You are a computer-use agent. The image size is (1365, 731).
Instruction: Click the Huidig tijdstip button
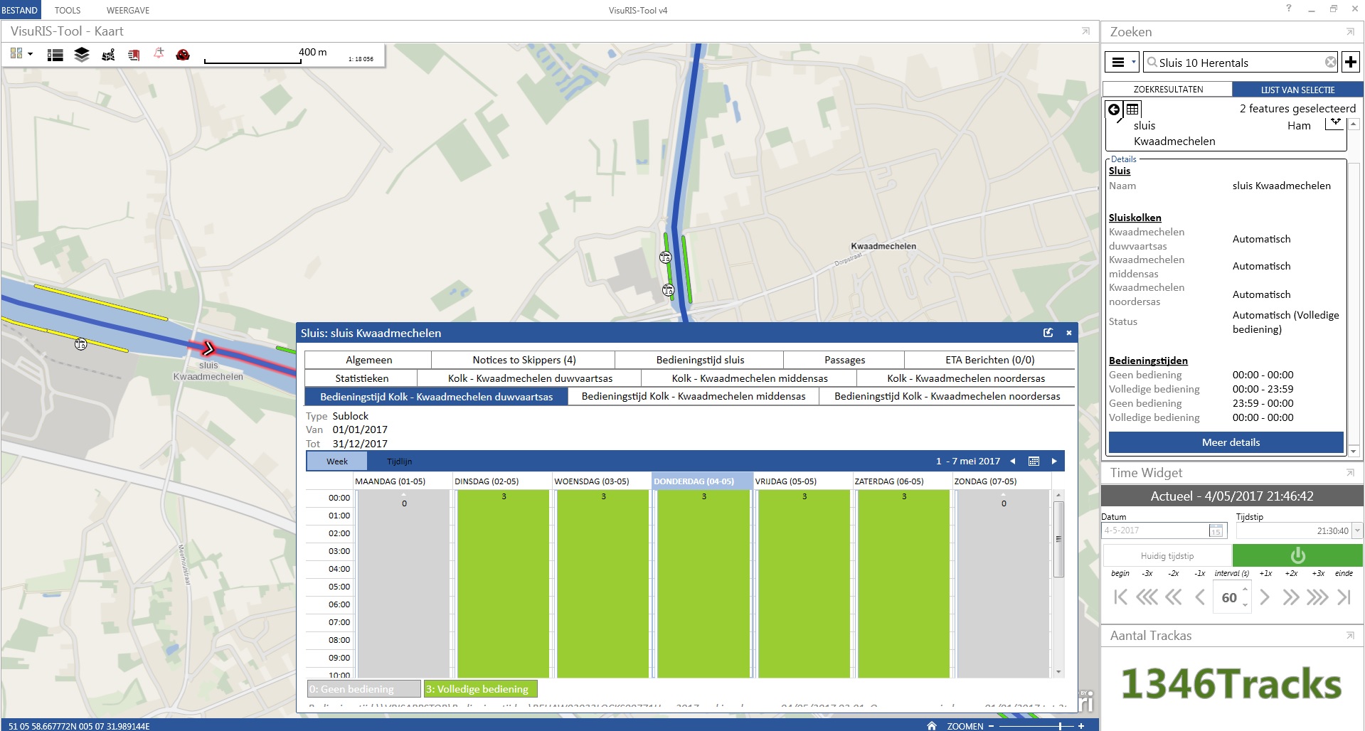click(x=1167, y=555)
